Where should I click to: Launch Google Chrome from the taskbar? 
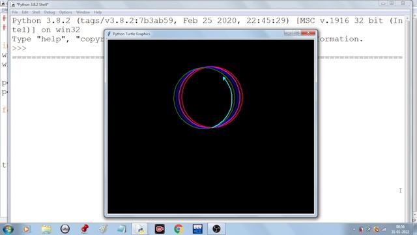tap(179, 229)
